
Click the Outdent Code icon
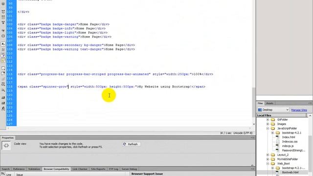point(3,103)
